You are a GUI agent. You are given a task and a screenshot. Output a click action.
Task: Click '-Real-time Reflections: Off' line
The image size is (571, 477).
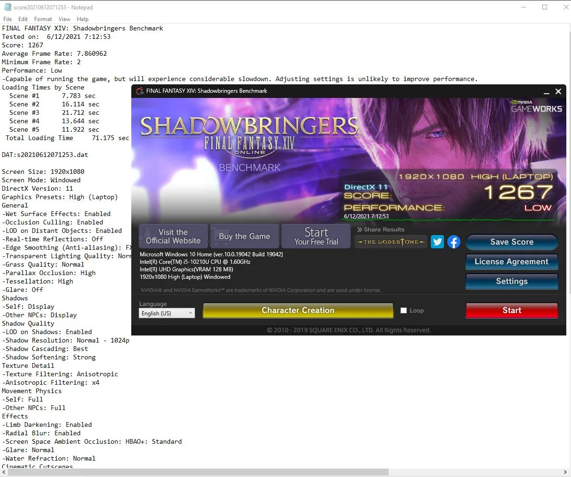tap(53, 239)
